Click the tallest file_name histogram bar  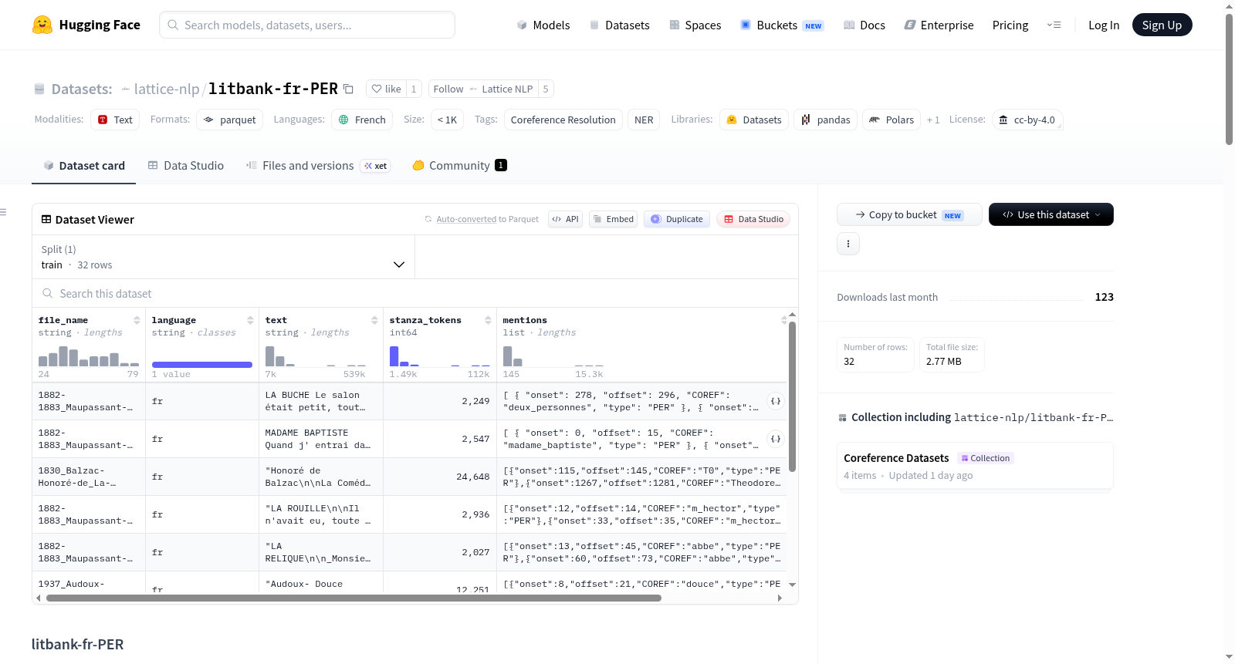(63, 356)
